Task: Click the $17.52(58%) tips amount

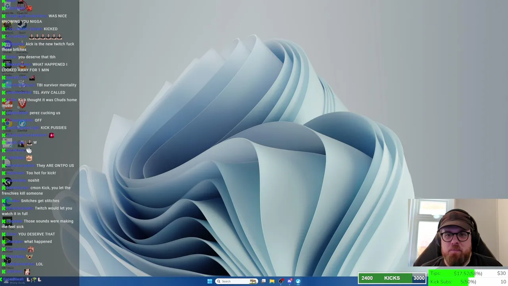Action: point(468,273)
